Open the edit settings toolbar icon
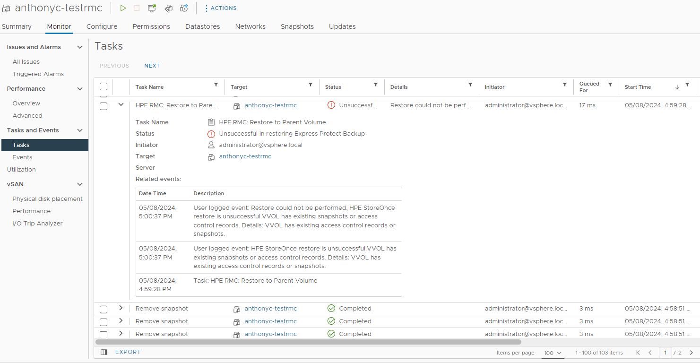Viewport: 700px width, 363px height. [168, 8]
